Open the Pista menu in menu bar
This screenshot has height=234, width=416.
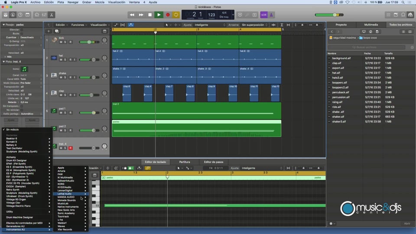pyautogui.click(x=61, y=2)
